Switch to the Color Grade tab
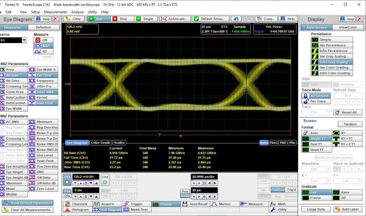 101,142
